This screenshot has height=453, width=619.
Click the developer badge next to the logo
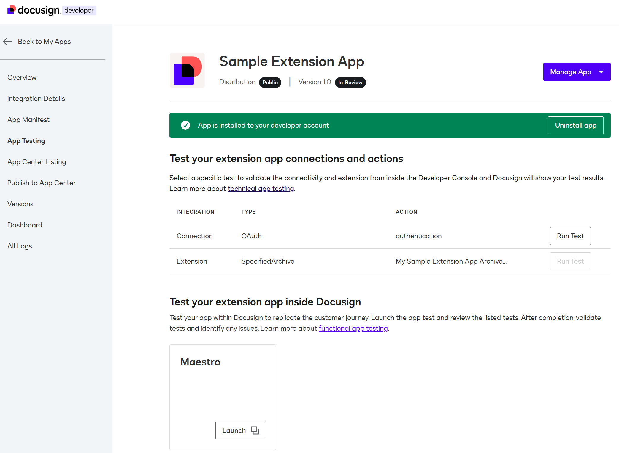(x=79, y=10)
